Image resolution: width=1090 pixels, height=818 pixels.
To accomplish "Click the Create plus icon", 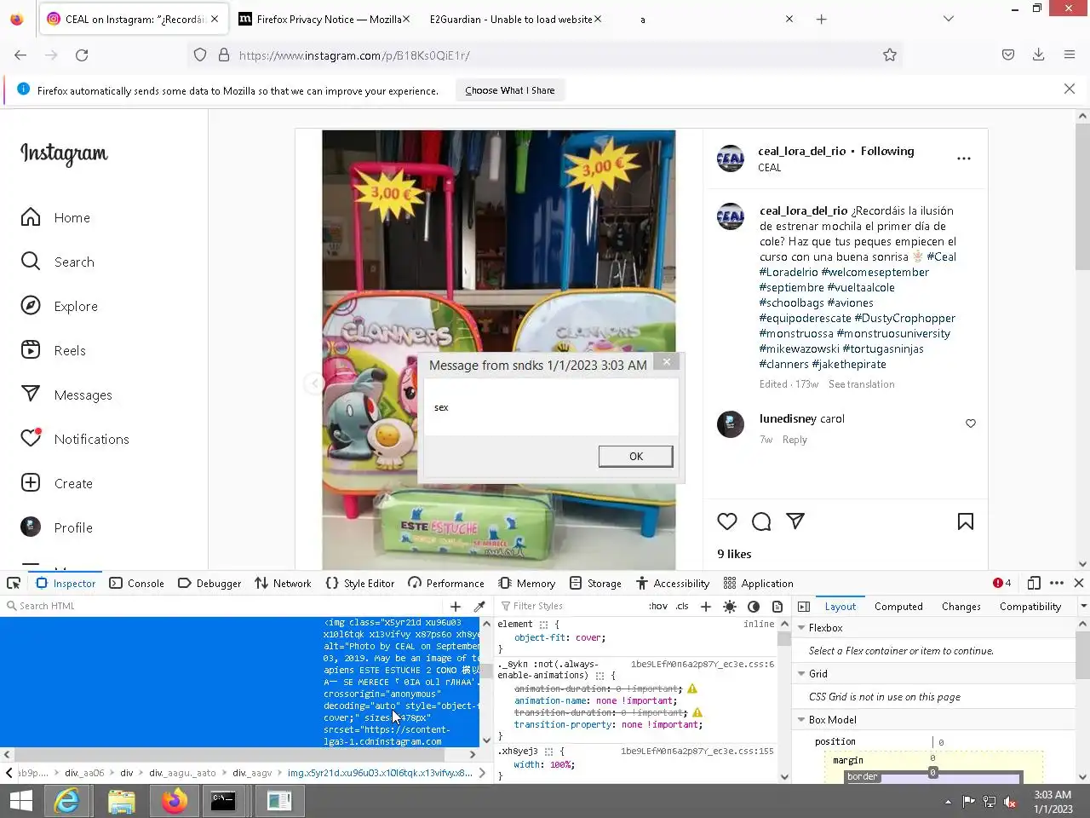I will [31, 483].
